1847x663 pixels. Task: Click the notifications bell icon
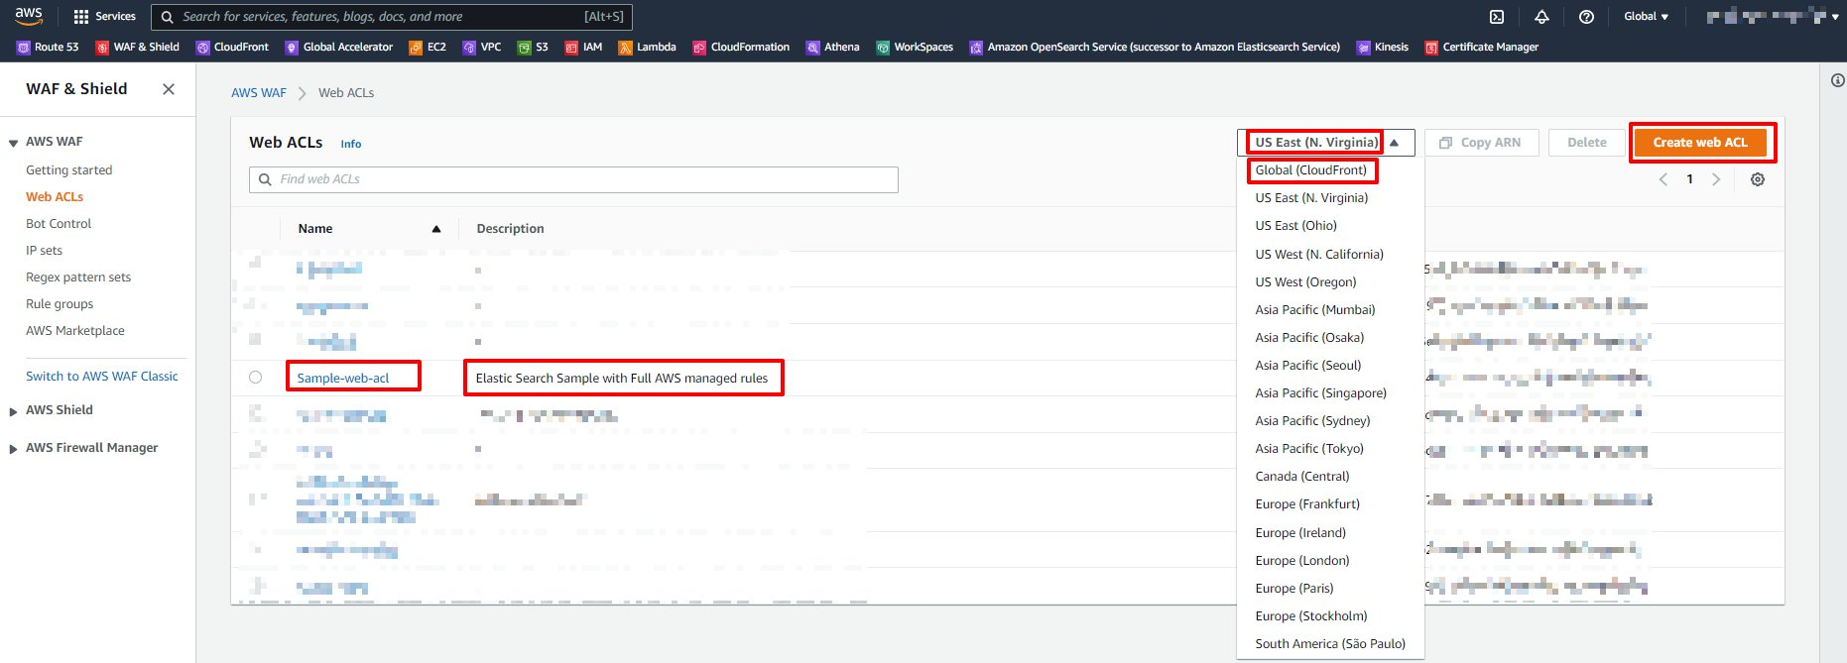click(x=1541, y=17)
